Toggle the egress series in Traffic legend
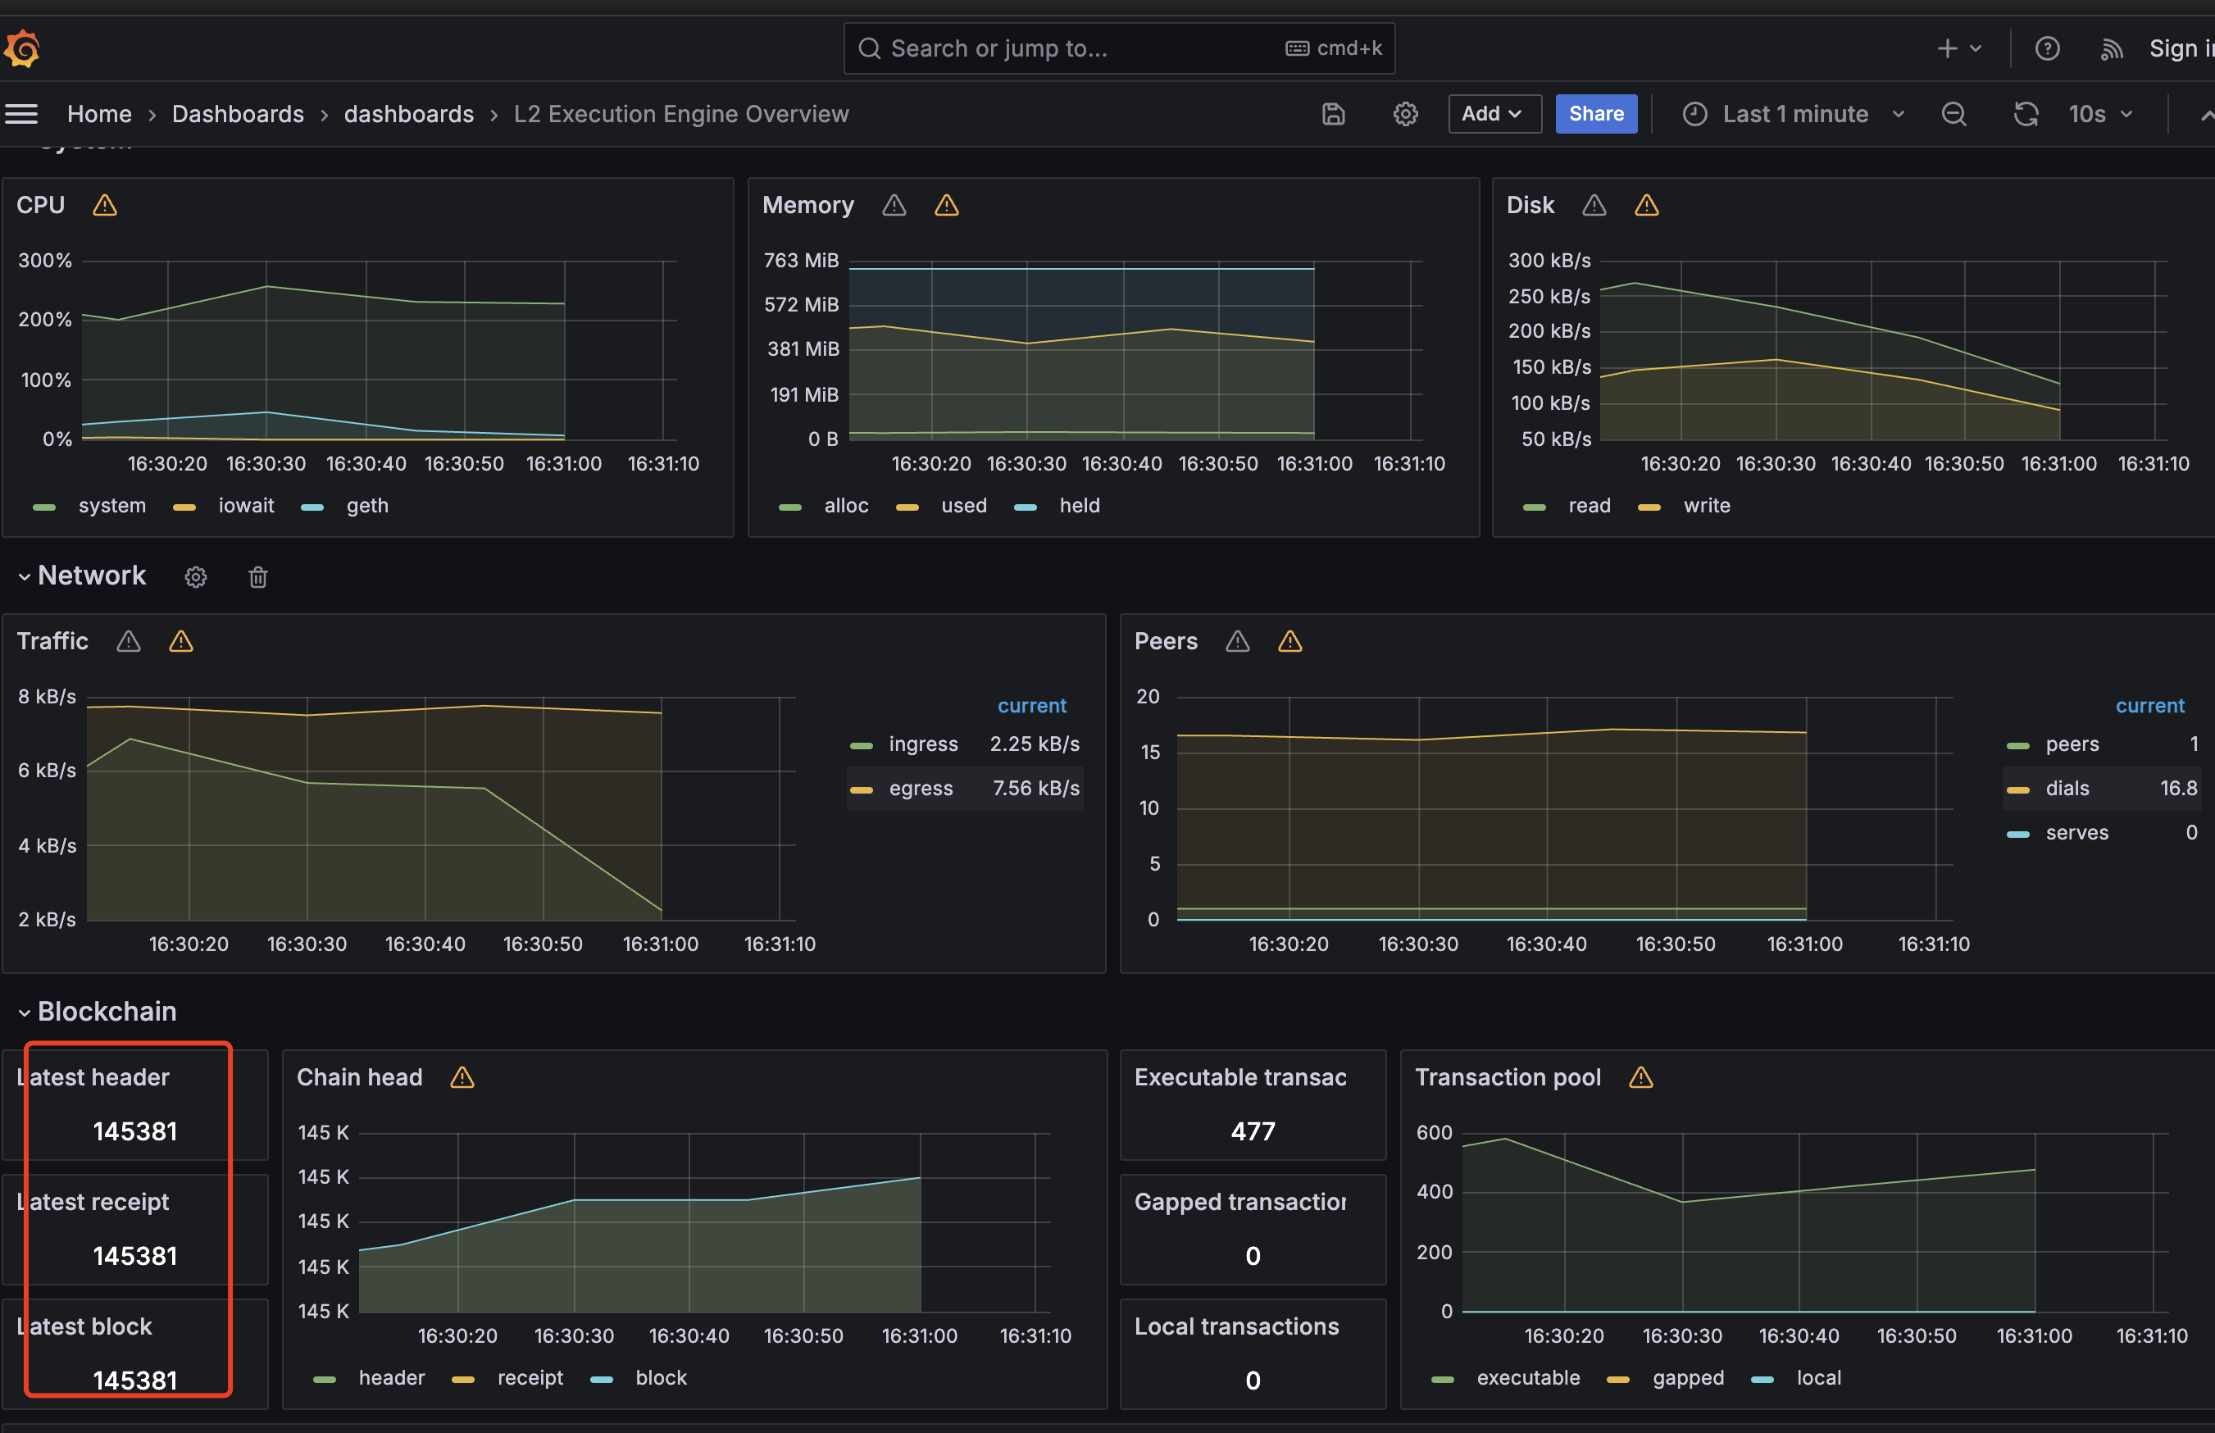The height and width of the screenshot is (1433, 2215). pyautogui.click(x=920, y=788)
